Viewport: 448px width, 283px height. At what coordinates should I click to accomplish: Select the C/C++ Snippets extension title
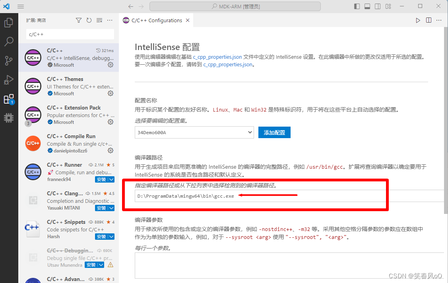tap(66, 222)
